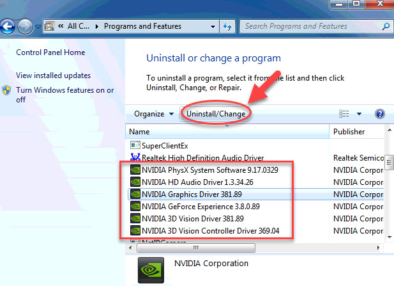Click the greyed Forward arrow button
This screenshot has height=286, width=394.
click(25, 26)
